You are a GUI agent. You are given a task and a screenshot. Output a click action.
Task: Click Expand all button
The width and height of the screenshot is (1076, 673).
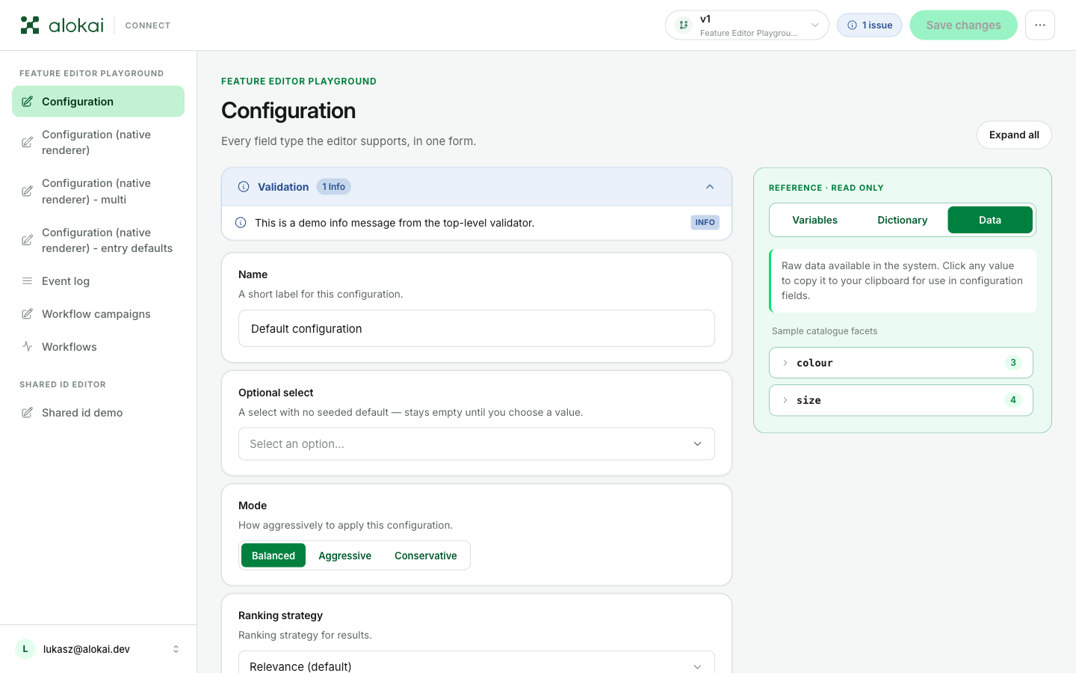[x=1014, y=135]
